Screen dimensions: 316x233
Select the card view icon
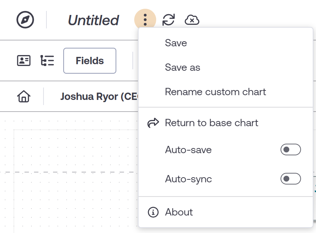click(23, 61)
